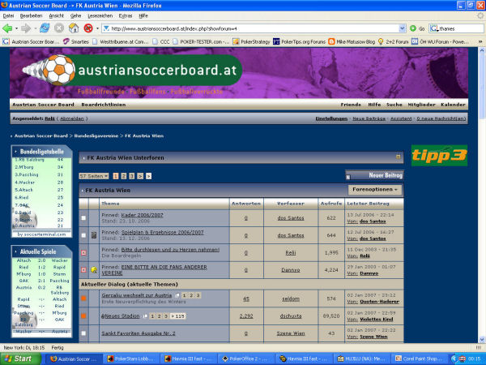Click the smiley icon beside 'EINE BITTE' thread
Image resolution: width=486 pixels, height=365 pixels.
pos(94,270)
